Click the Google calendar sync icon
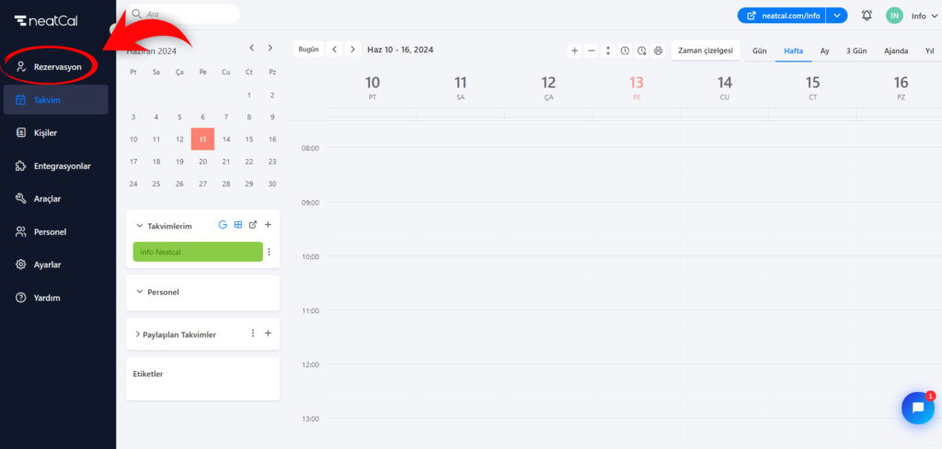Viewport: 942px width, 449px height. [x=223, y=225]
